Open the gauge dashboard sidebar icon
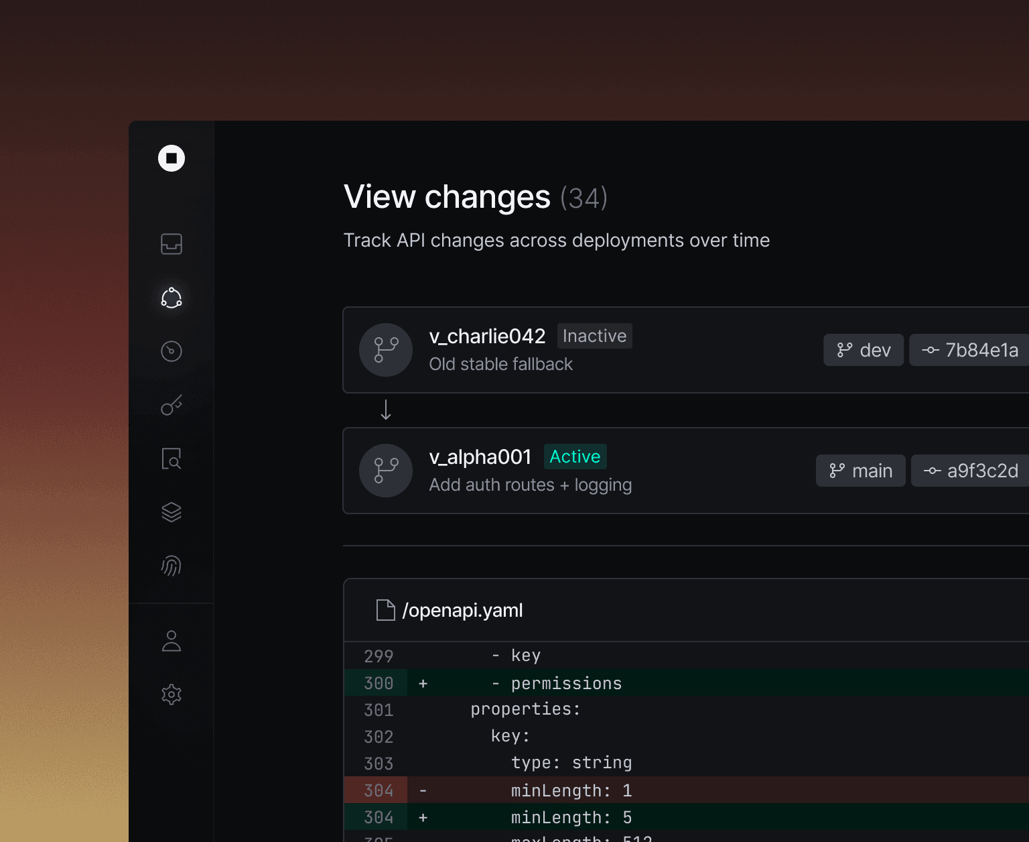 pos(171,351)
